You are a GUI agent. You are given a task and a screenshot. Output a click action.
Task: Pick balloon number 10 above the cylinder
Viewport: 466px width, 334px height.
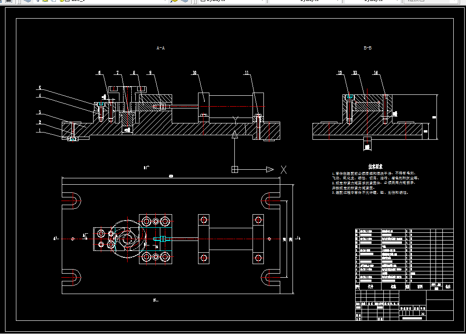coord(194,73)
